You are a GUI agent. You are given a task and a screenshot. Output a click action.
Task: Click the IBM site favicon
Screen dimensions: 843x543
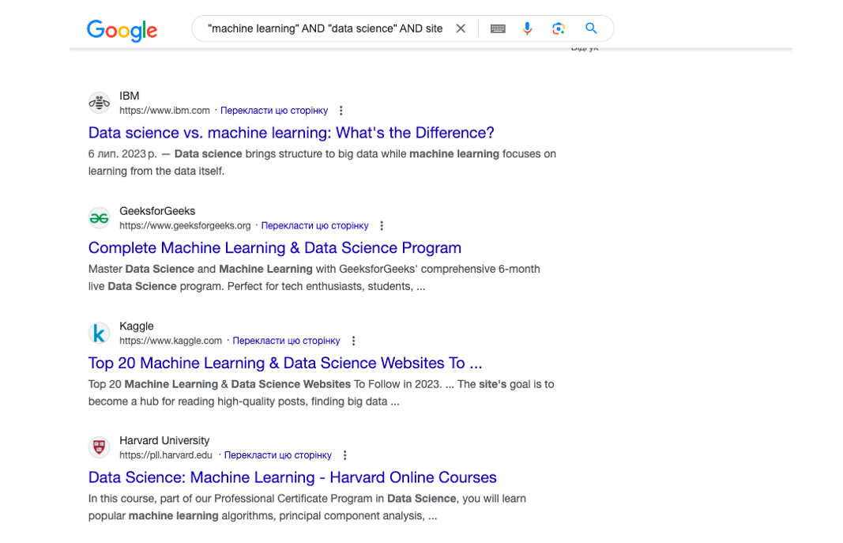[x=99, y=103]
